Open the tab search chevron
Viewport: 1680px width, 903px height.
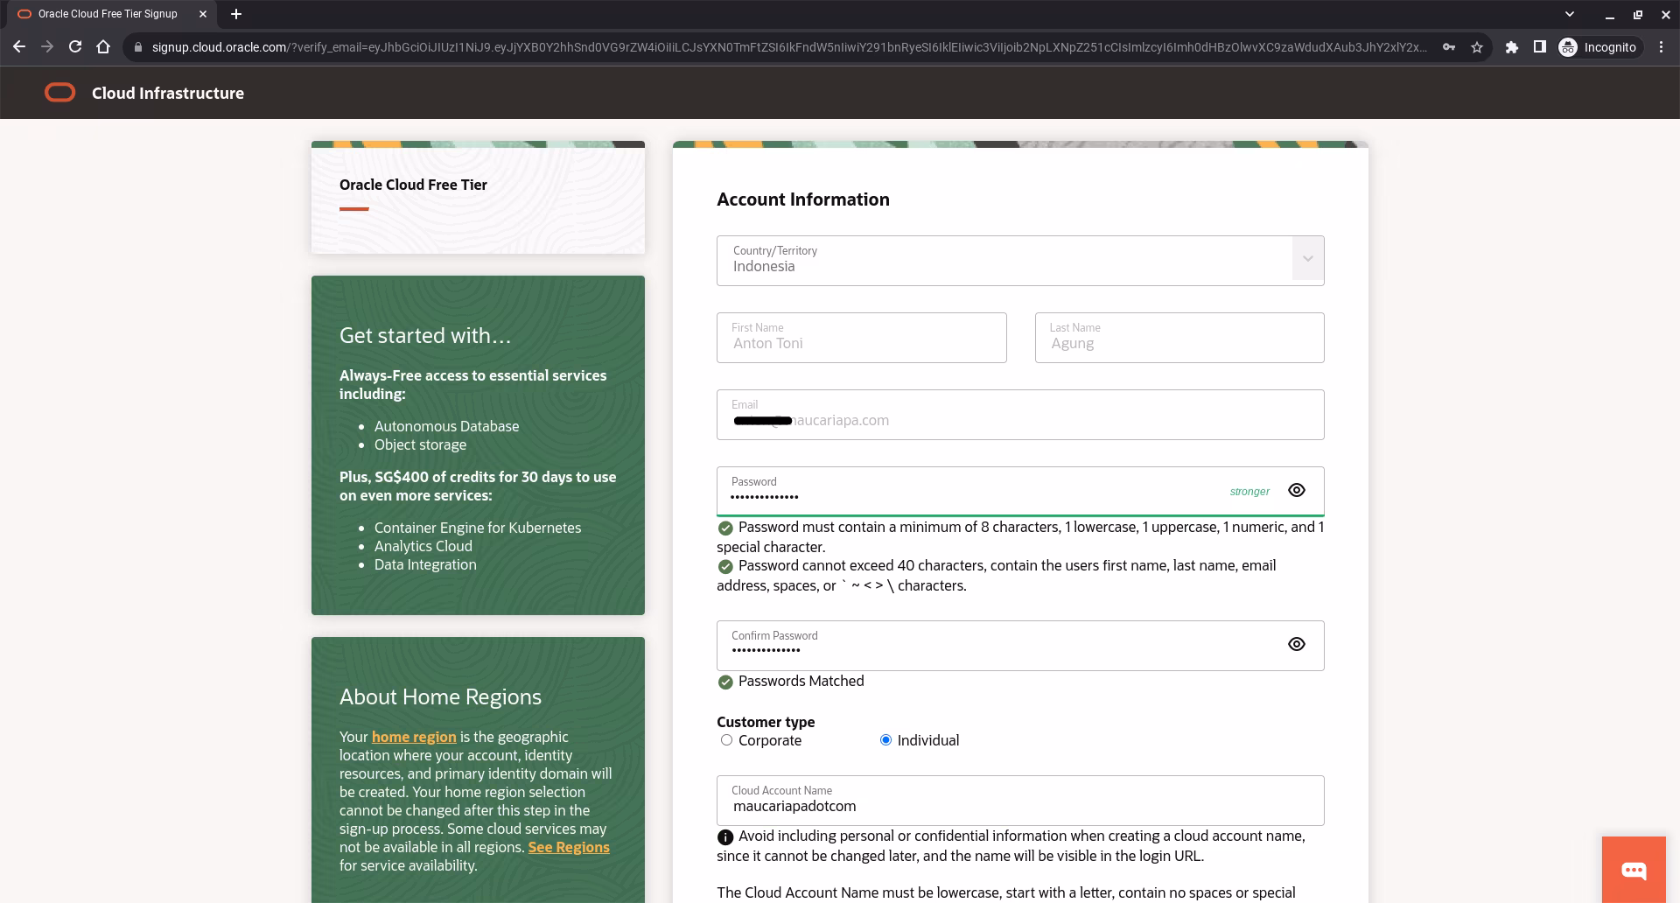1570,14
